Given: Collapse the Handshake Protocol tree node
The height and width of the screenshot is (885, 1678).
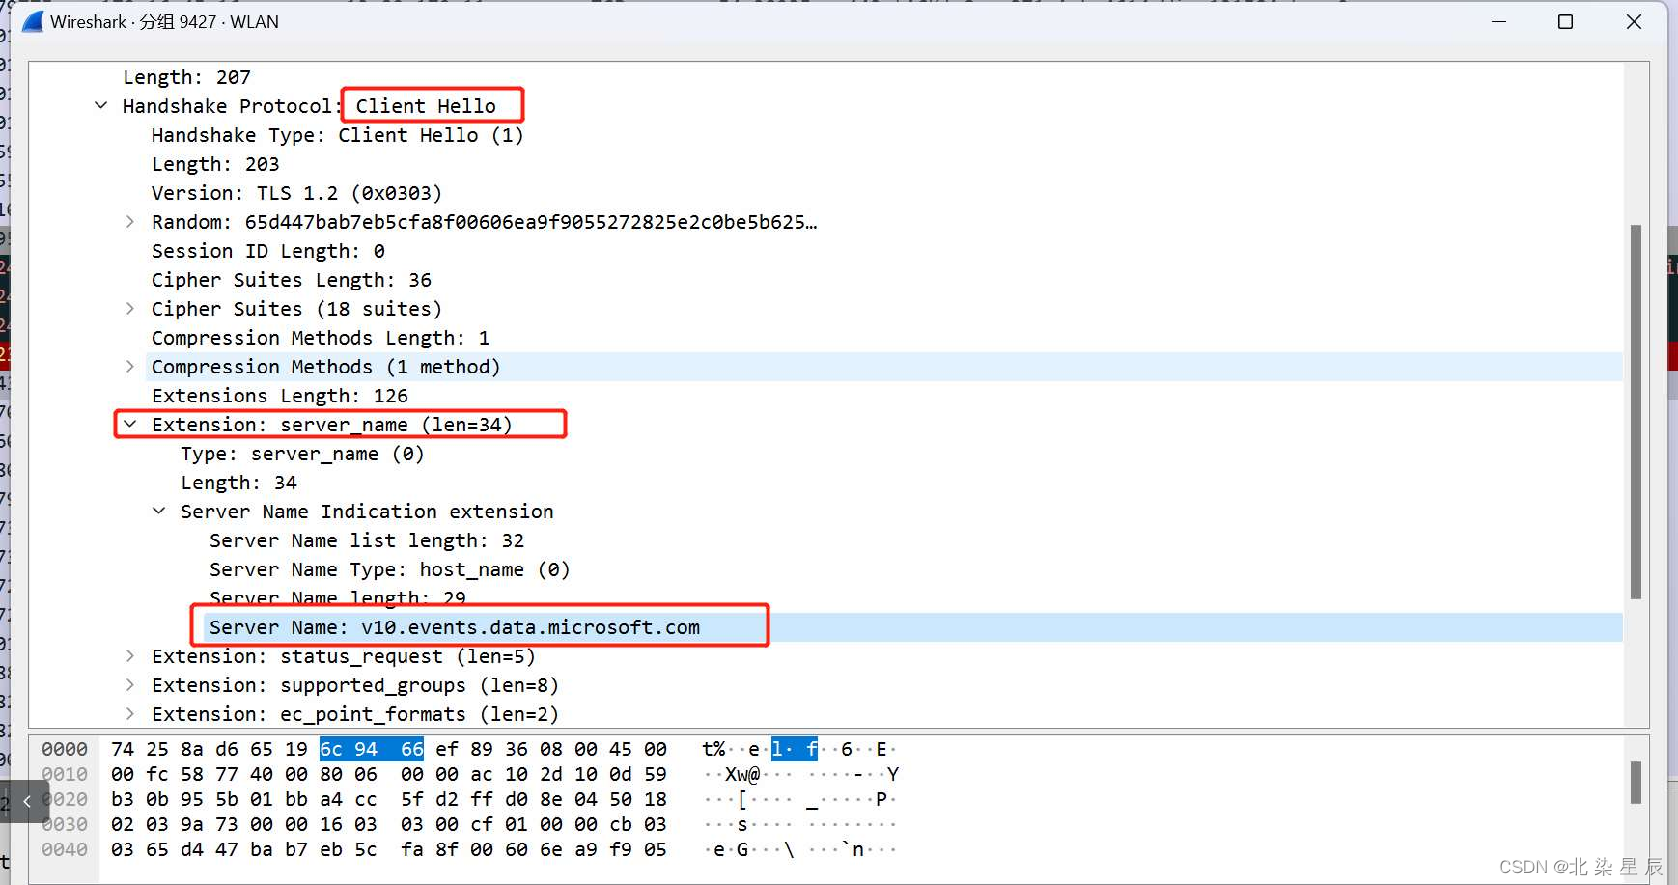Looking at the screenshot, I should pos(101,106).
